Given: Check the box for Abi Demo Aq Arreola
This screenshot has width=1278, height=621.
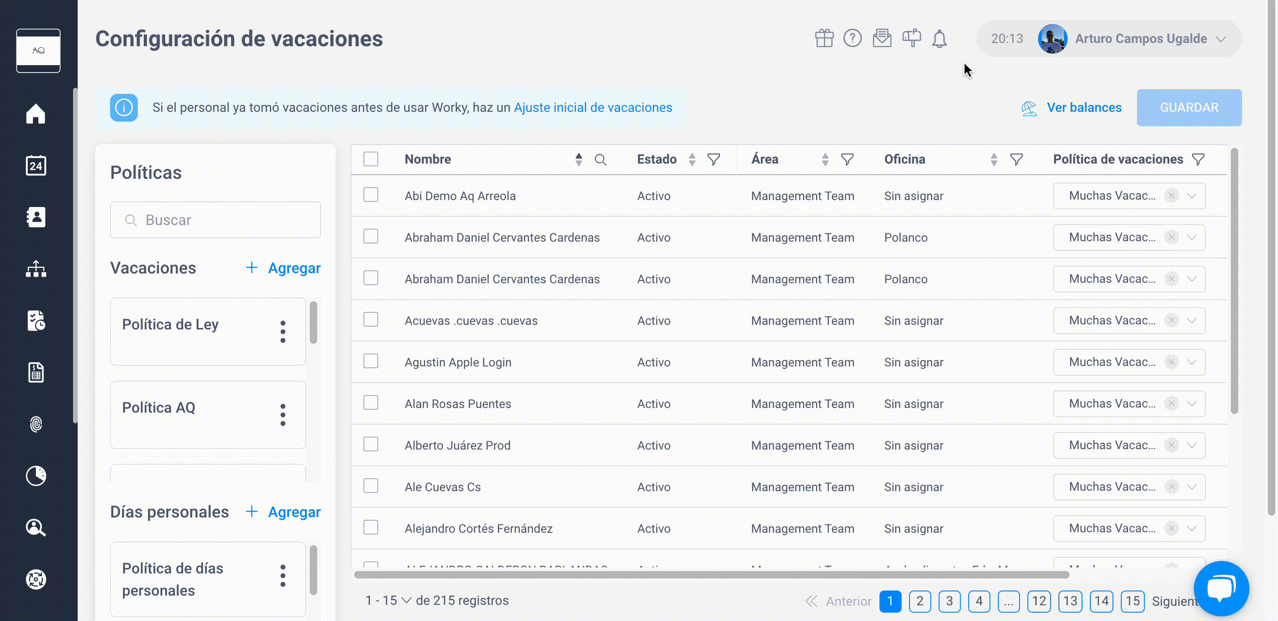Looking at the screenshot, I should point(371,195).
